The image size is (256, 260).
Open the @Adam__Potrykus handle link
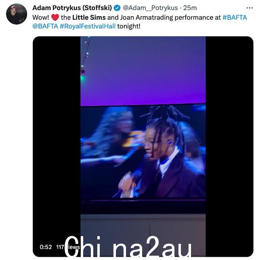[150, 8]
